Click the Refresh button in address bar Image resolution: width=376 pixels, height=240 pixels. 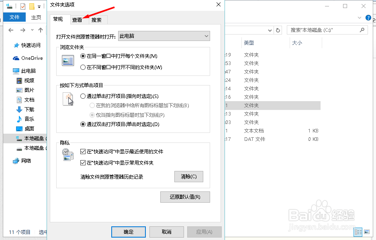point(278,30)
